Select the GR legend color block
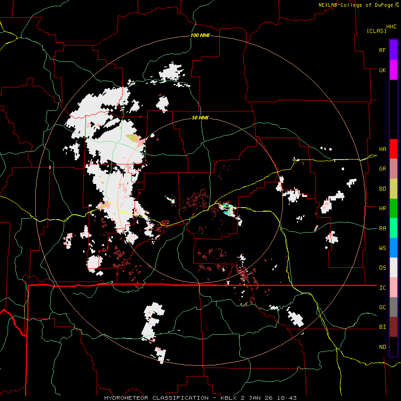The height and width of the screenshot is (401, 401). click(393, 168)
